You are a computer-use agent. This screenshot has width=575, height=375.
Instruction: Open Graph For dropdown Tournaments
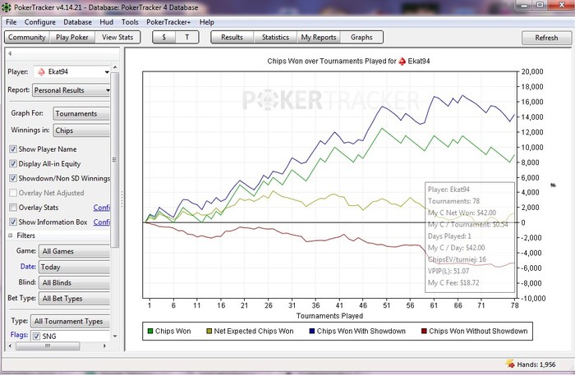tap(81, 113)
